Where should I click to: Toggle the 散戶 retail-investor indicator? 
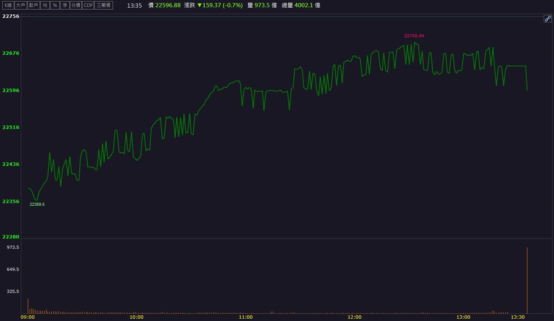coord(33,5)
